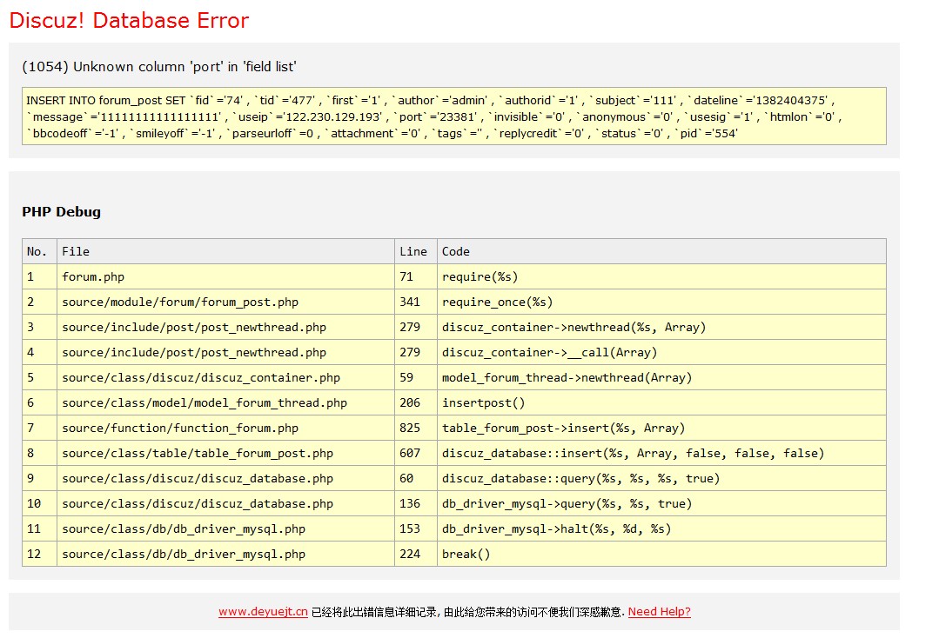Click the "File" column header
Image resolution: width=939 pixels, height=638 pixels.
(225, 252)
